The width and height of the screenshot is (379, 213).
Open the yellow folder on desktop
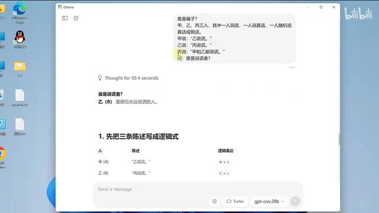20,69
